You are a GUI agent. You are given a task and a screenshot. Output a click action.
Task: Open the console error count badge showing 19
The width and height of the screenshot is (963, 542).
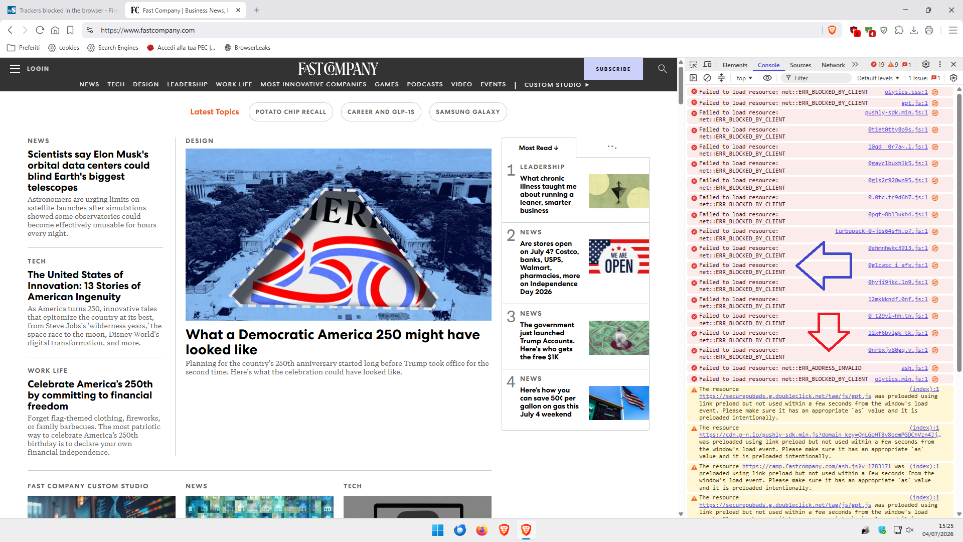[x=878, y=65]
